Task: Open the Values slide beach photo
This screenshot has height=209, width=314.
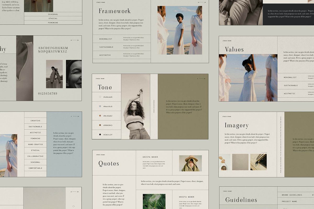Action: pyautogui.click(x=248, y=78)
